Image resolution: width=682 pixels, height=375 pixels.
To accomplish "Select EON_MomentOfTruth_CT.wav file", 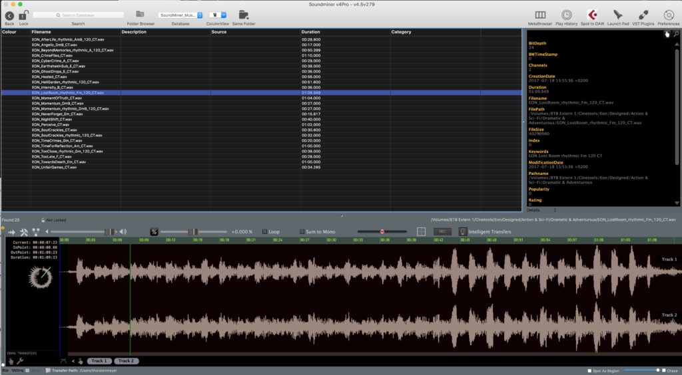I will (x=57, y=98).
